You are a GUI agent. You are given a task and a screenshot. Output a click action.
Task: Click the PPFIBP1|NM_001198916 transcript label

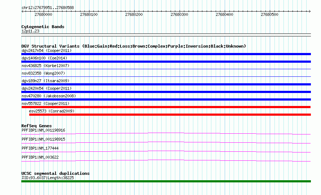coord(43,130)
